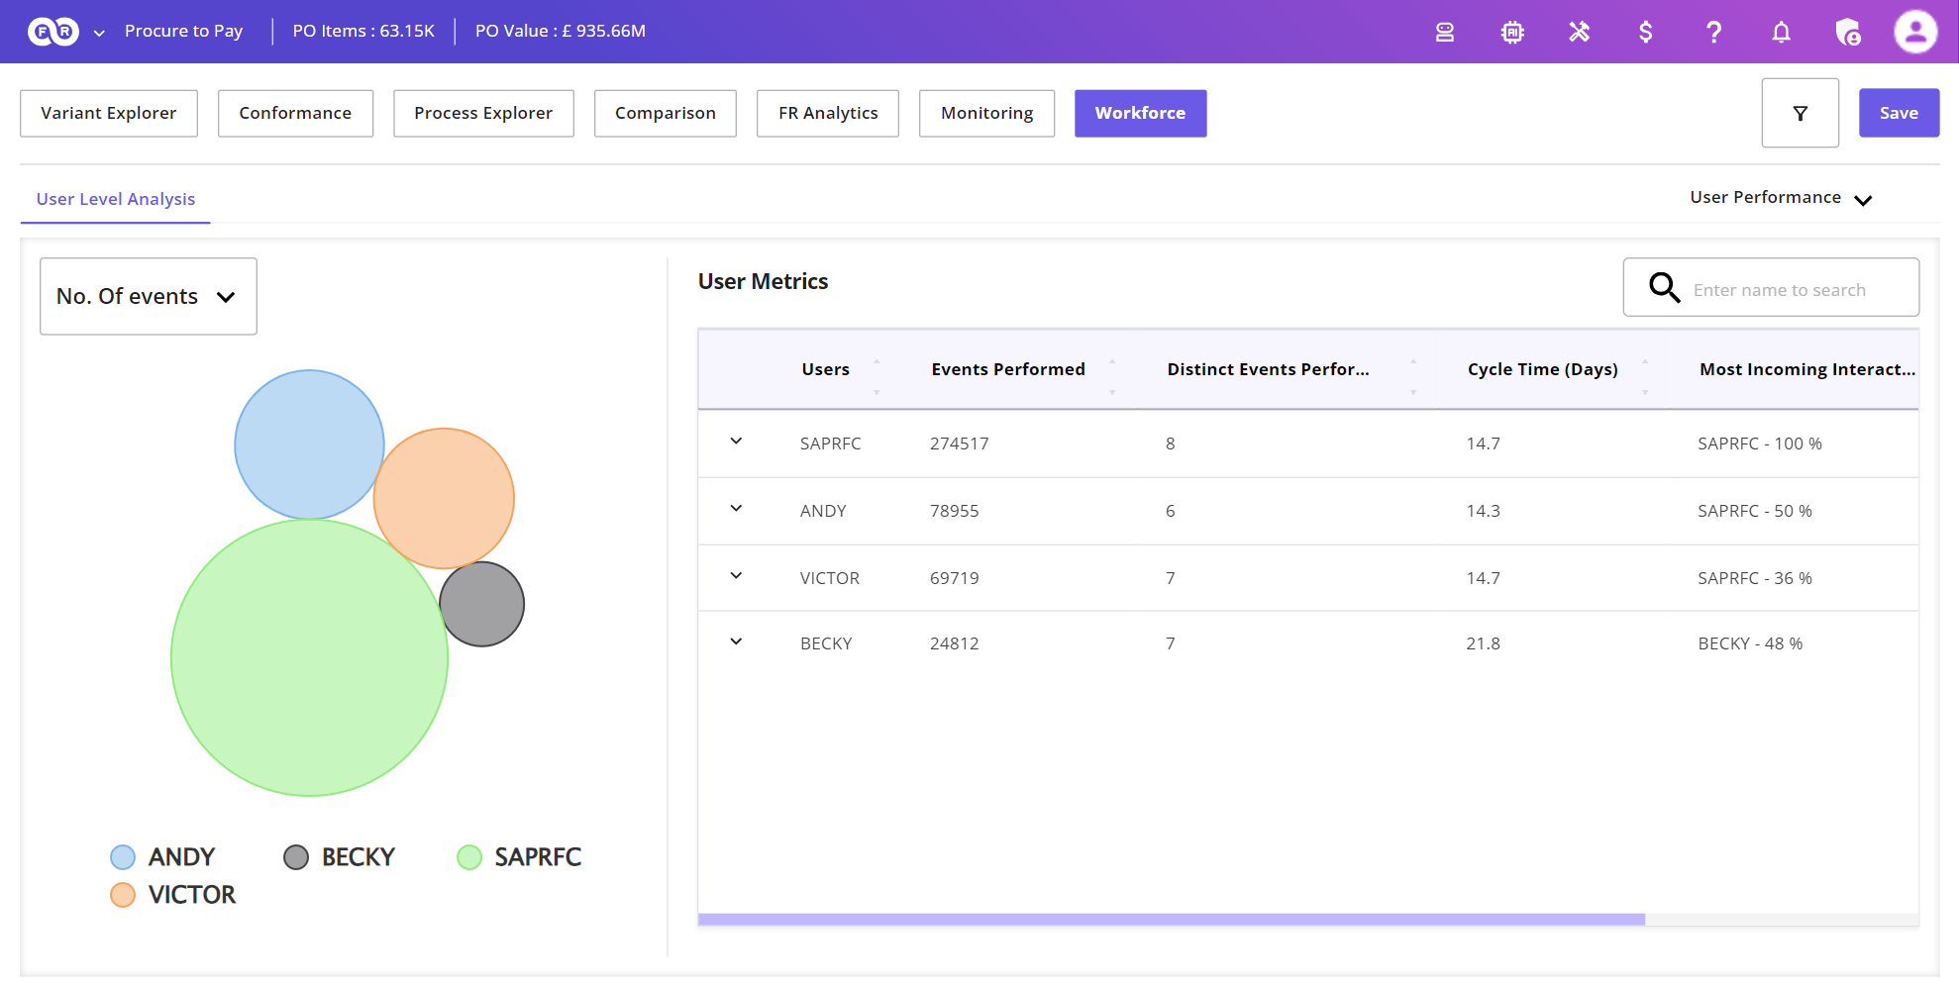
Task: Click the 274517 events cell
Action: click(x=959, y=444)
